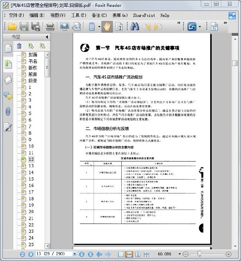
Task: Click the zoom slider handle
Action: click(200, 254)
